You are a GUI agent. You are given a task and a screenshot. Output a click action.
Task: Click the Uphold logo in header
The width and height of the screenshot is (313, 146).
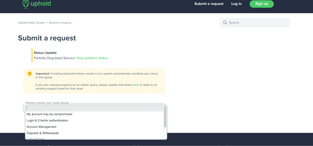(x=36, y=4)
